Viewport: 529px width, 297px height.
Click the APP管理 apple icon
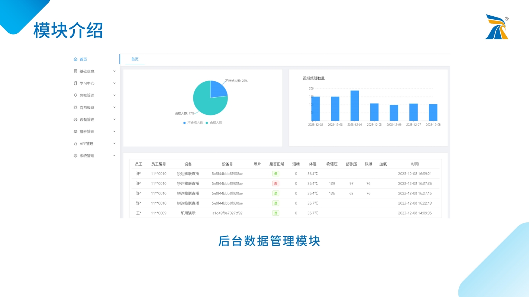[75, 144]
